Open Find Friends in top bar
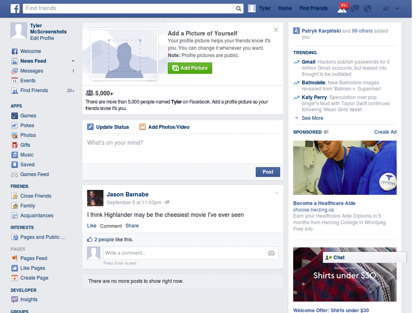 [313, 9]
